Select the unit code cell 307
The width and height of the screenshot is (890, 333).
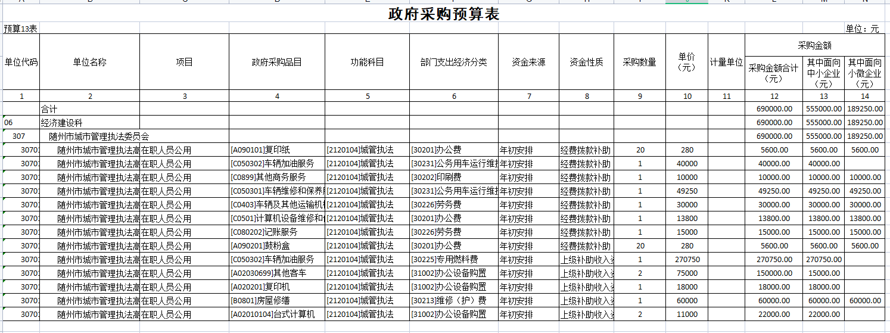click(21, 136)
